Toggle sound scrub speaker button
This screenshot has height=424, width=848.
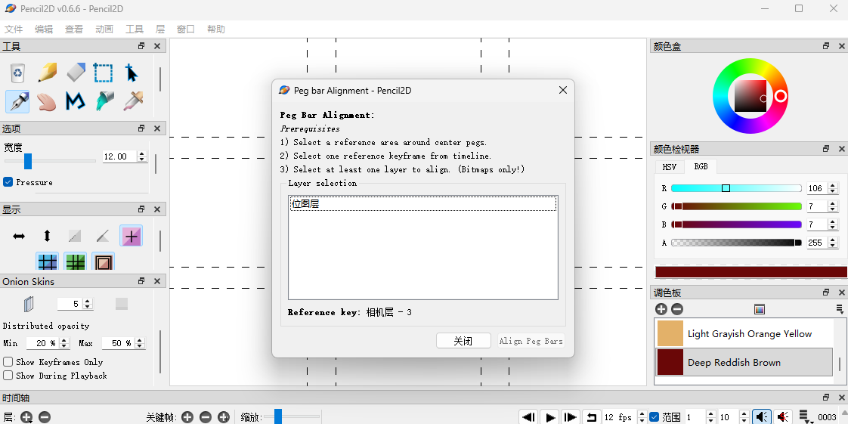click(782, 417)
